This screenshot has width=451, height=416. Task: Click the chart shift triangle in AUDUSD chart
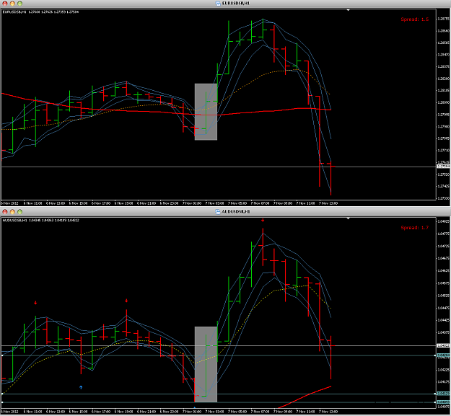pyautogui.click(x=348, y=218)
